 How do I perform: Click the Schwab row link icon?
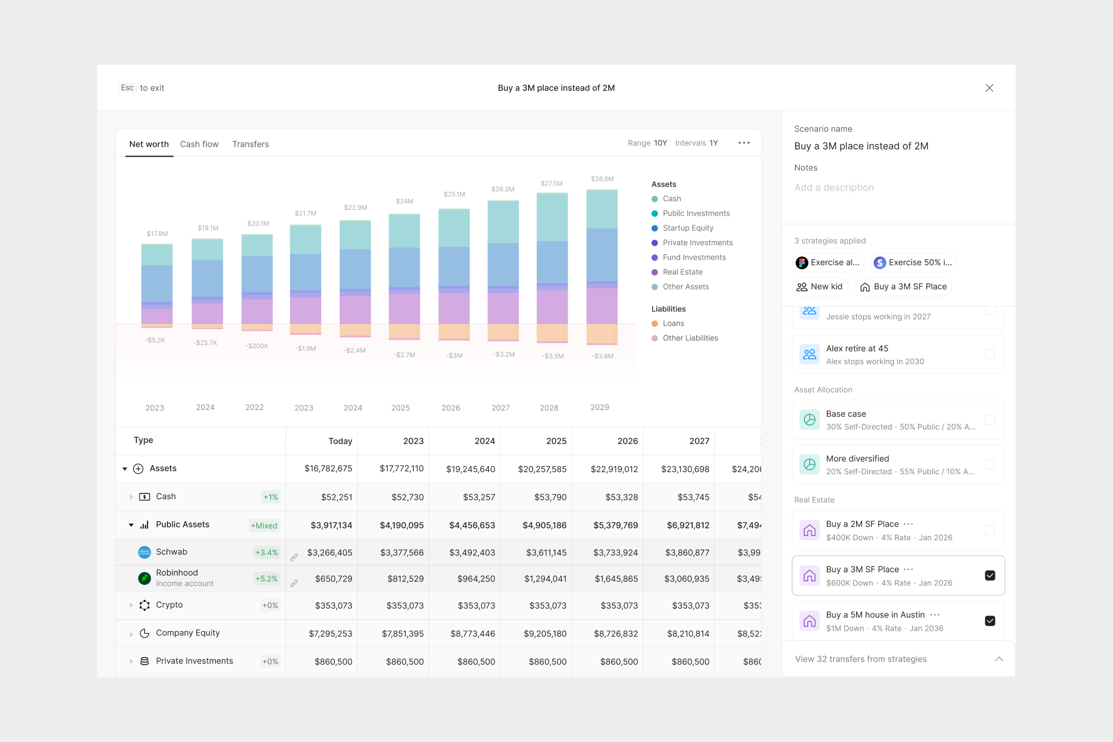click(294, 557)
